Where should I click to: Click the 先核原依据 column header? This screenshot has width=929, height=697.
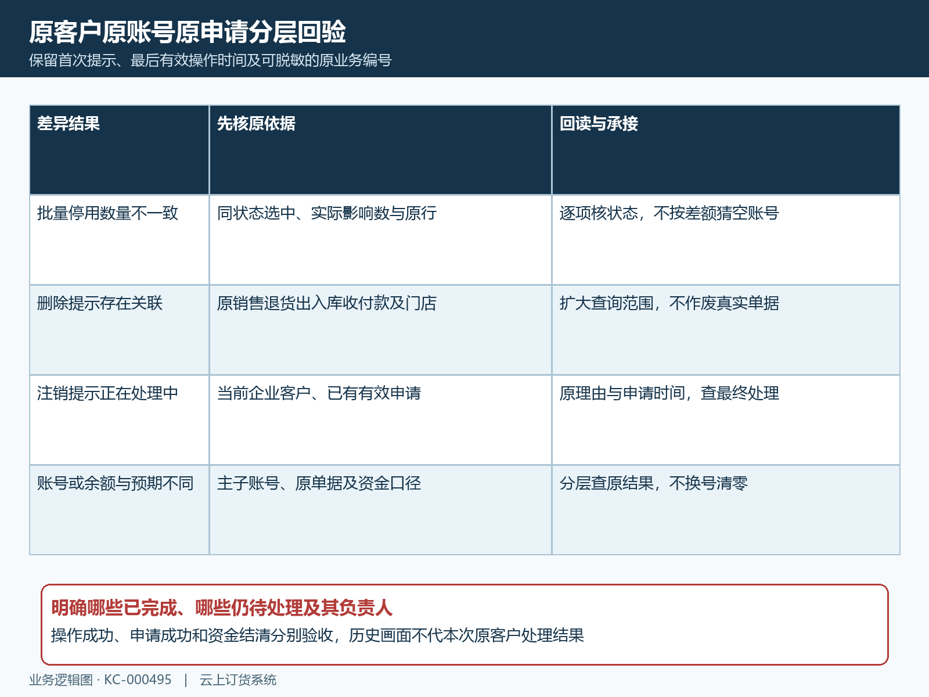coord(380,150)
